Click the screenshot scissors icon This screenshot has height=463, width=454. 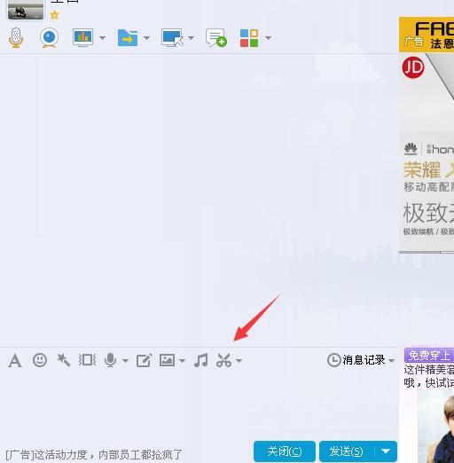coord(223,360)
